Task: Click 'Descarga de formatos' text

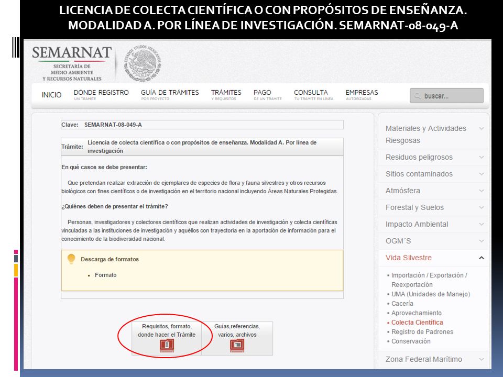Action: 110,259
